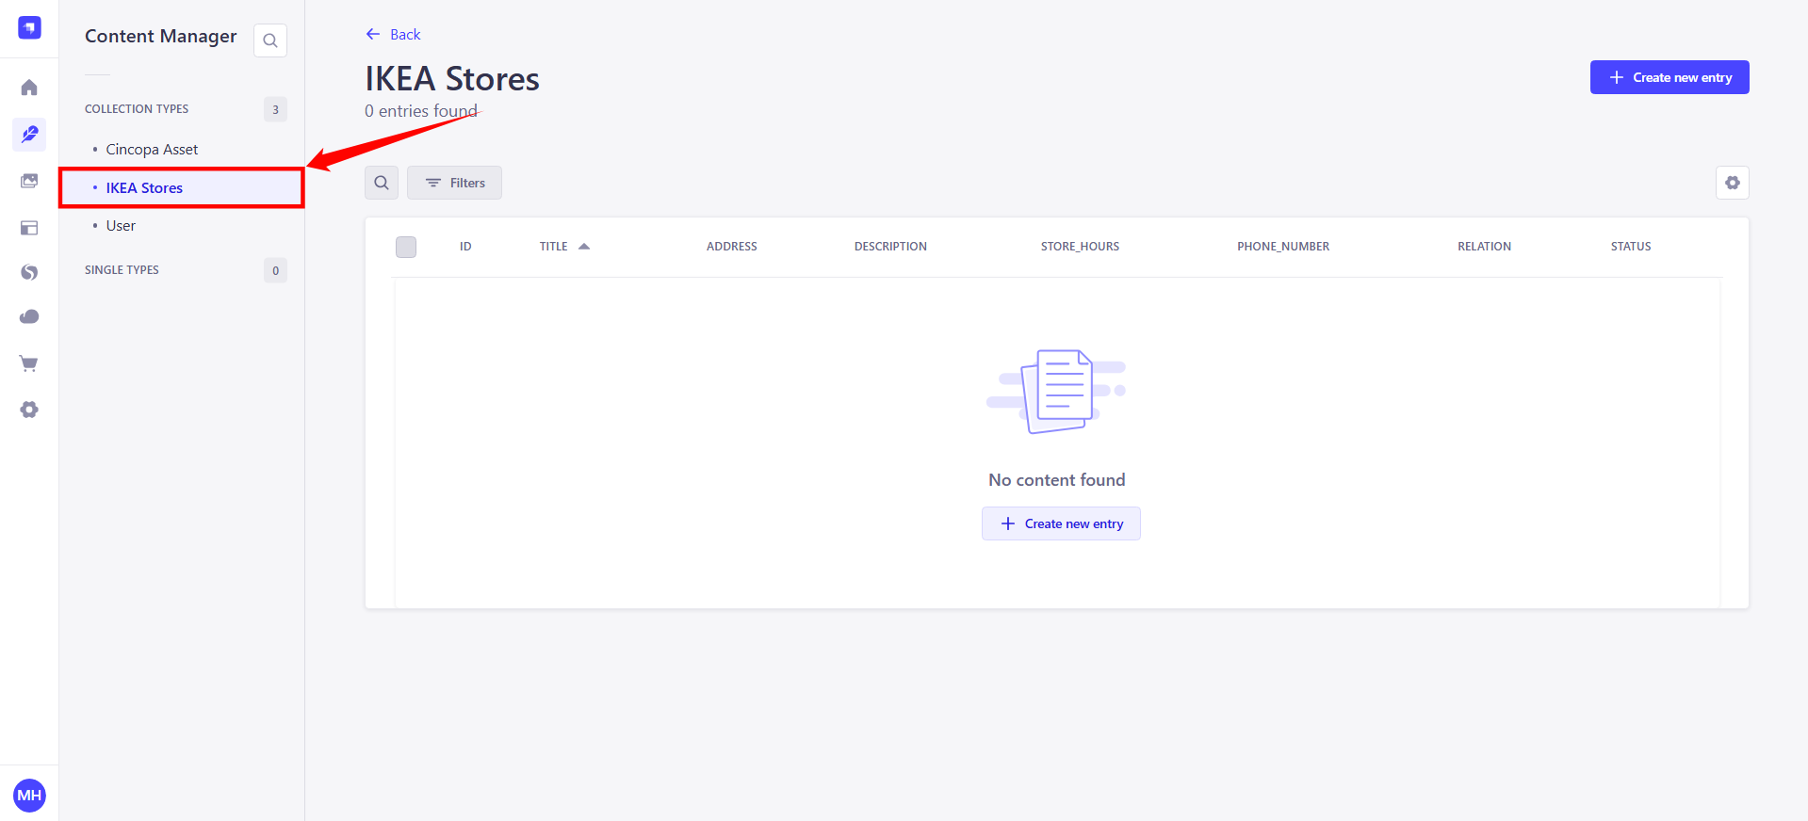Click the SINGLE TYPES section label
Viewport: 1808px width, 821px height.
pyautogui.click(x=122, y=270)
